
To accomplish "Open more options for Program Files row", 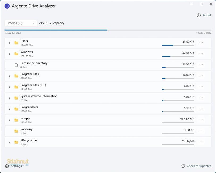I will coord(201,76).
